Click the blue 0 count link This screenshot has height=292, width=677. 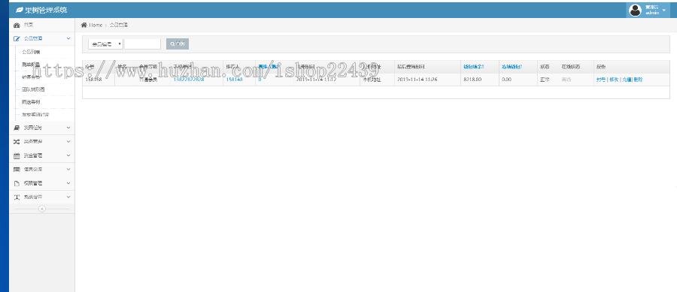260,80
